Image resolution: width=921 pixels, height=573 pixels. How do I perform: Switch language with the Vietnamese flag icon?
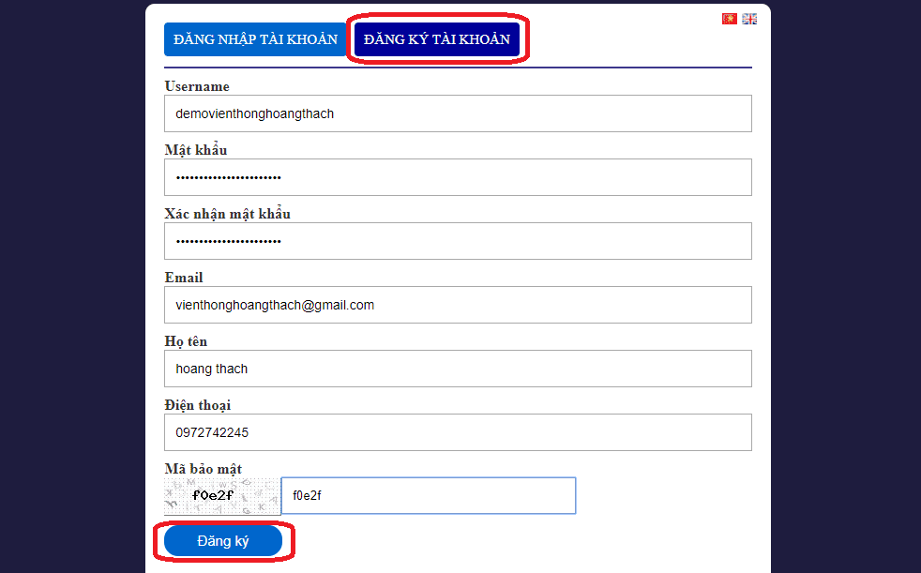[729, 19]
